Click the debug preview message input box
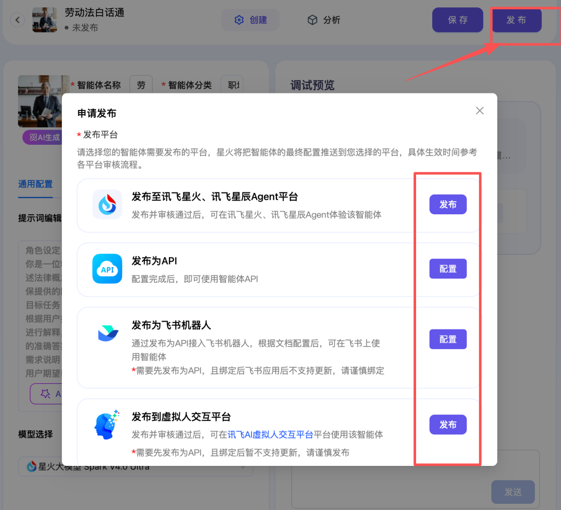 [x=415, y=479]
